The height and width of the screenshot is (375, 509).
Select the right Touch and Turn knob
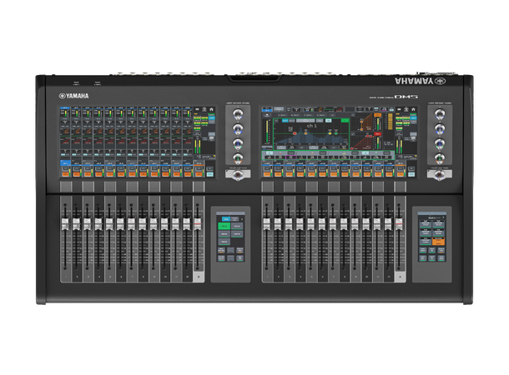point(440,175)
